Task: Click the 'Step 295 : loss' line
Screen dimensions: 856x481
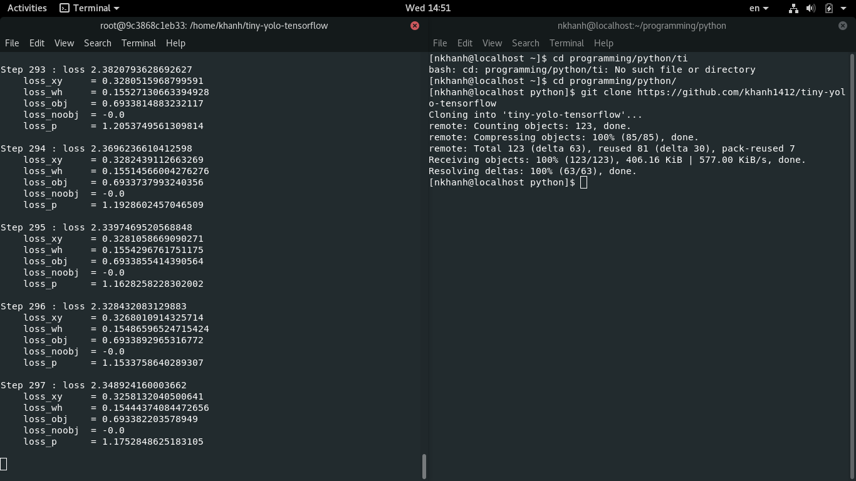Action: tap(97, 227)
